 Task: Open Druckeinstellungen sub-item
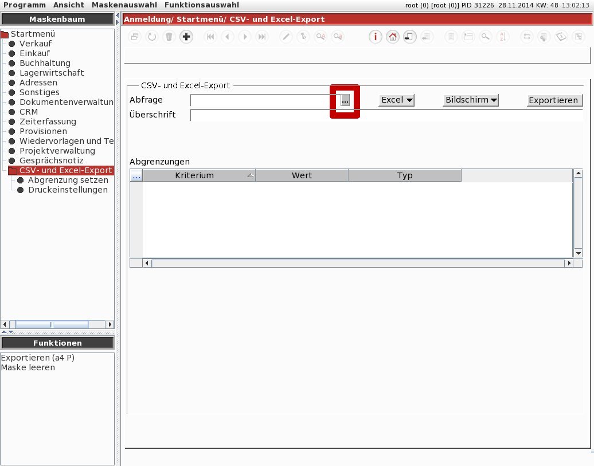(x=68, y=190)
